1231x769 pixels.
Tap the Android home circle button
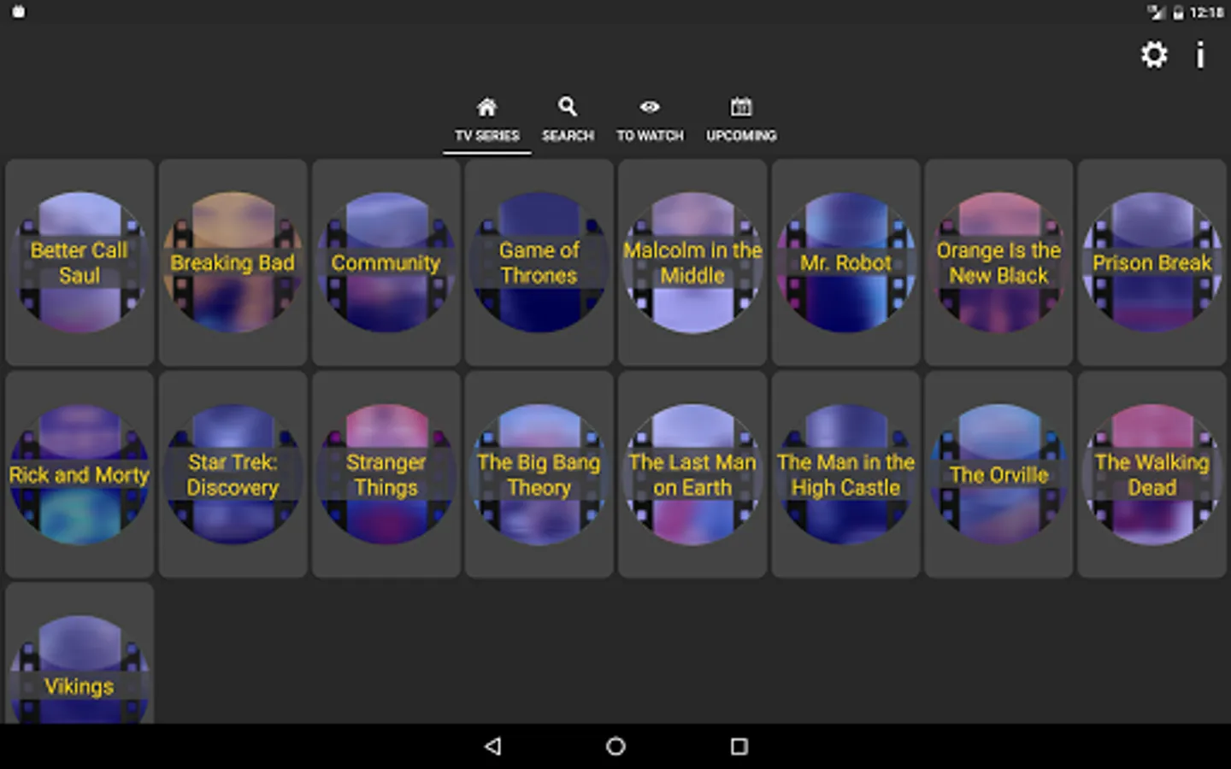pyautogui.click(x=615, y=746)
